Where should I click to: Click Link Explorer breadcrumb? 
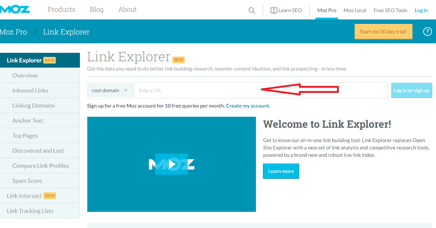66,32
